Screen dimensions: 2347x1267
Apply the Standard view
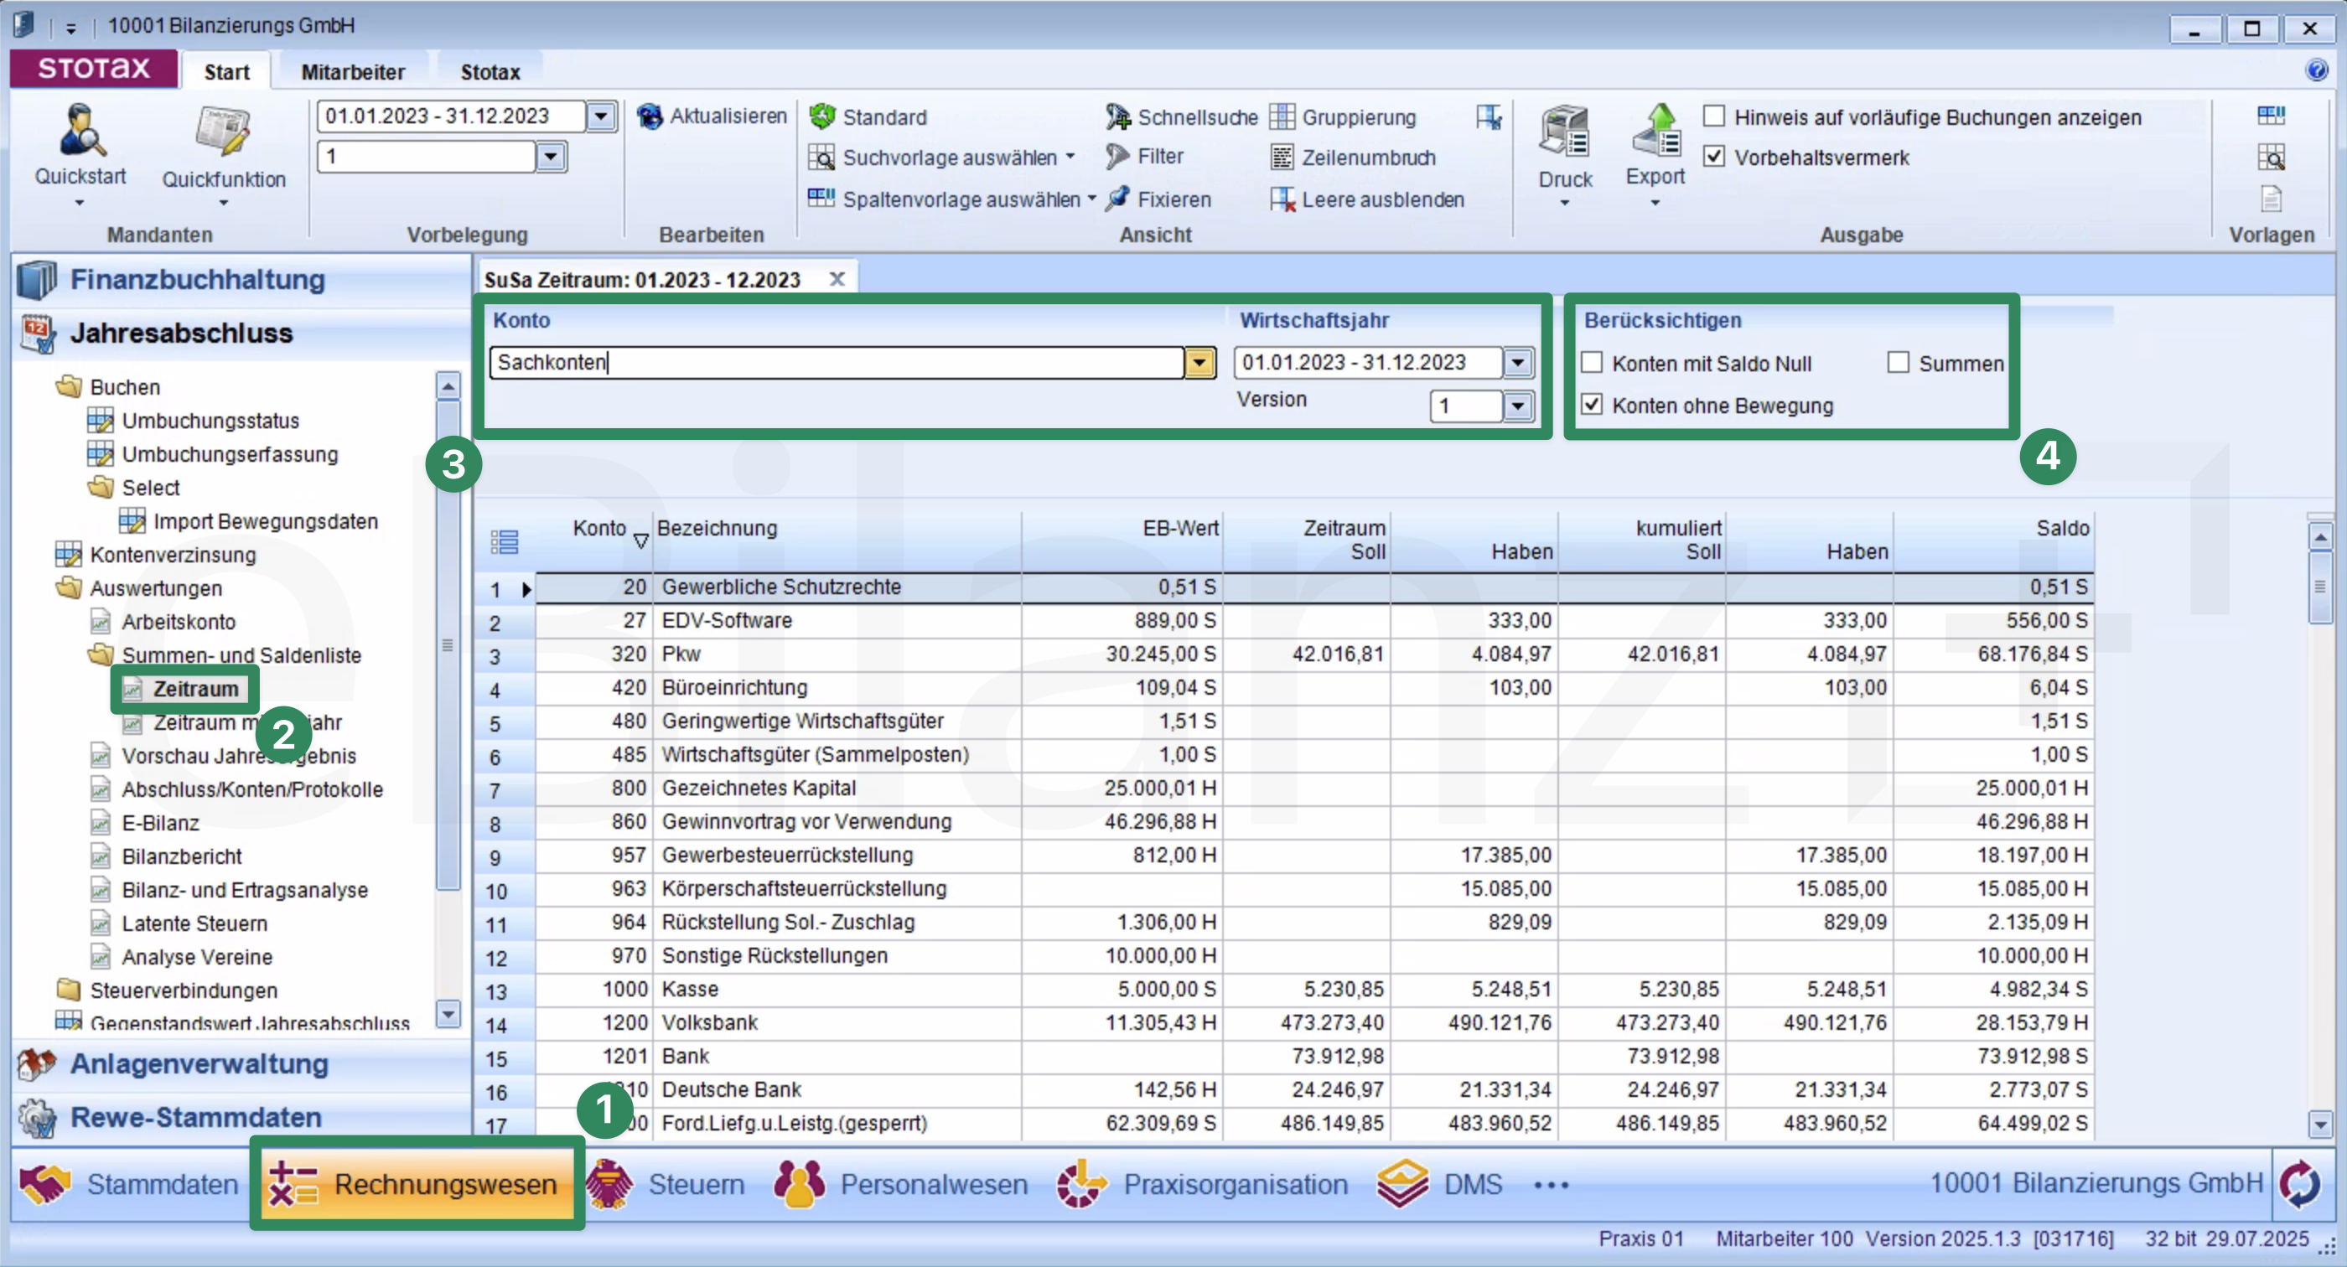[x=868, y=116]
